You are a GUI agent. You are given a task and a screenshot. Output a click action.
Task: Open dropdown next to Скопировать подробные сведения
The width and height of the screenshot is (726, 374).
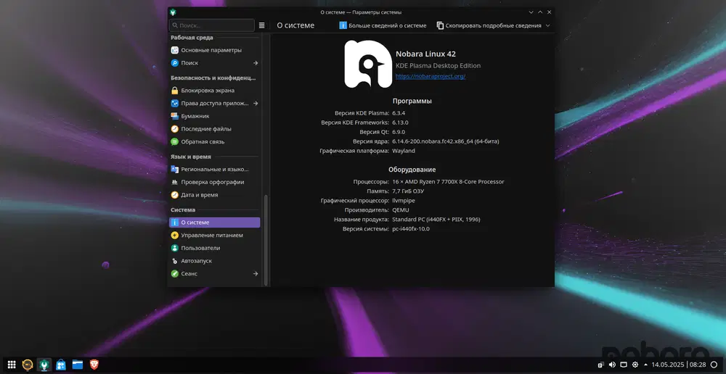click(547, 25)
